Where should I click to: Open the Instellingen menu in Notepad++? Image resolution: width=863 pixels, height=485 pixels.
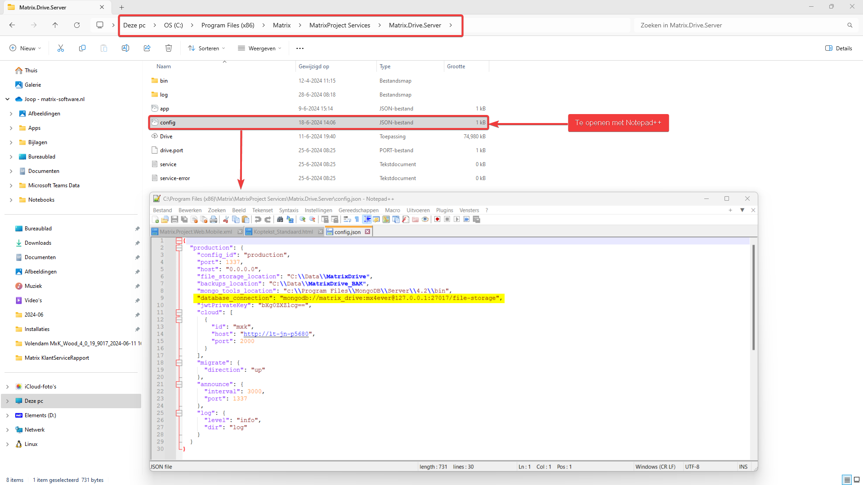[x=318, y=210]
